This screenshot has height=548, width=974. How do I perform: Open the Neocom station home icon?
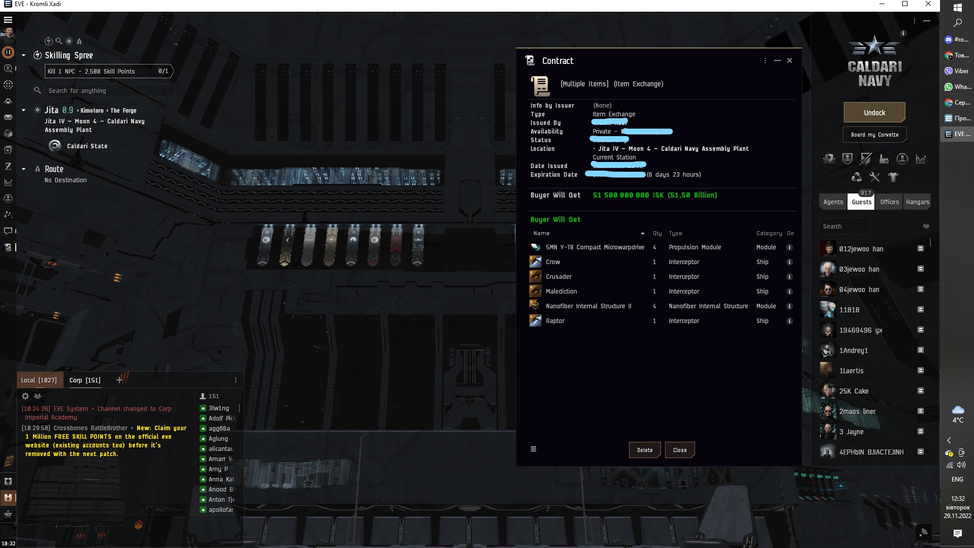(x=8, y=498)
